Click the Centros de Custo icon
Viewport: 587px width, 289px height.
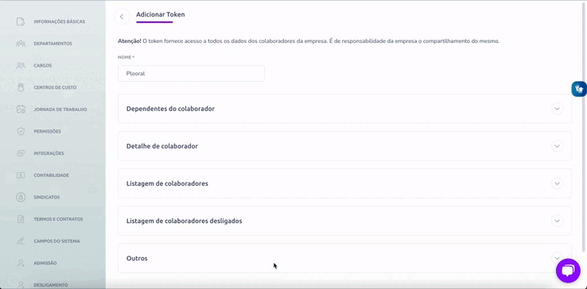click(x=21, y=87)
